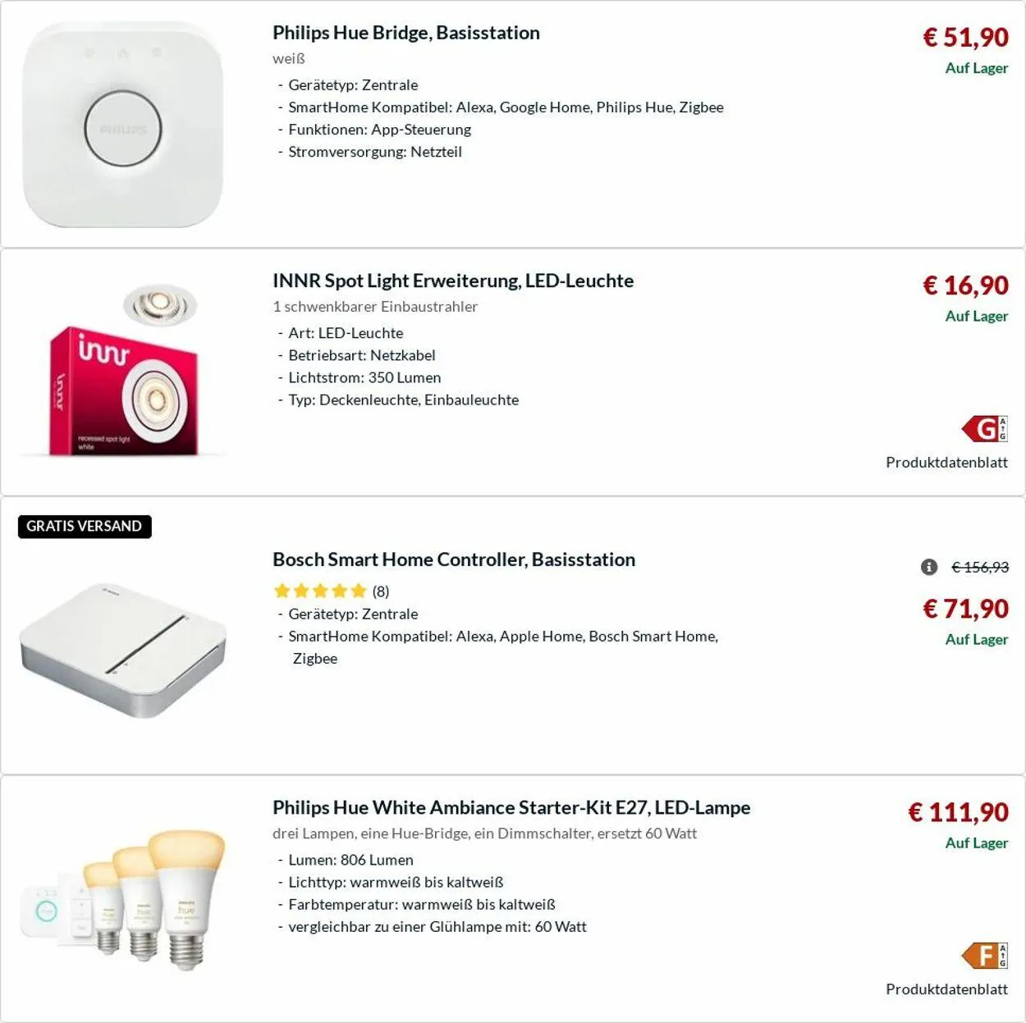Click the info icon beside crossed-out price
Screen dimensions: 1026x1023
click(929, 567)
